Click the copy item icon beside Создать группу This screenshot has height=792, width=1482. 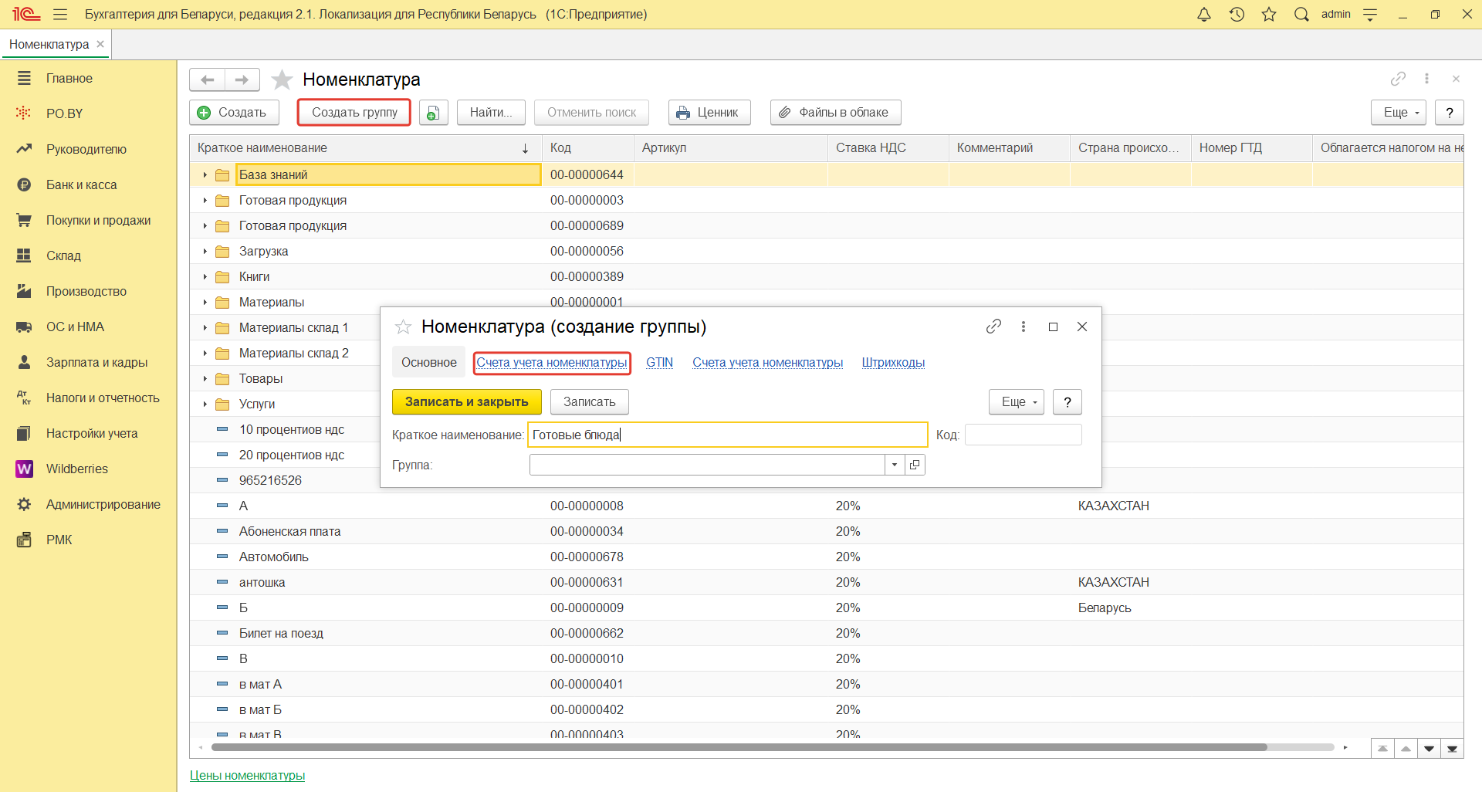433,113
